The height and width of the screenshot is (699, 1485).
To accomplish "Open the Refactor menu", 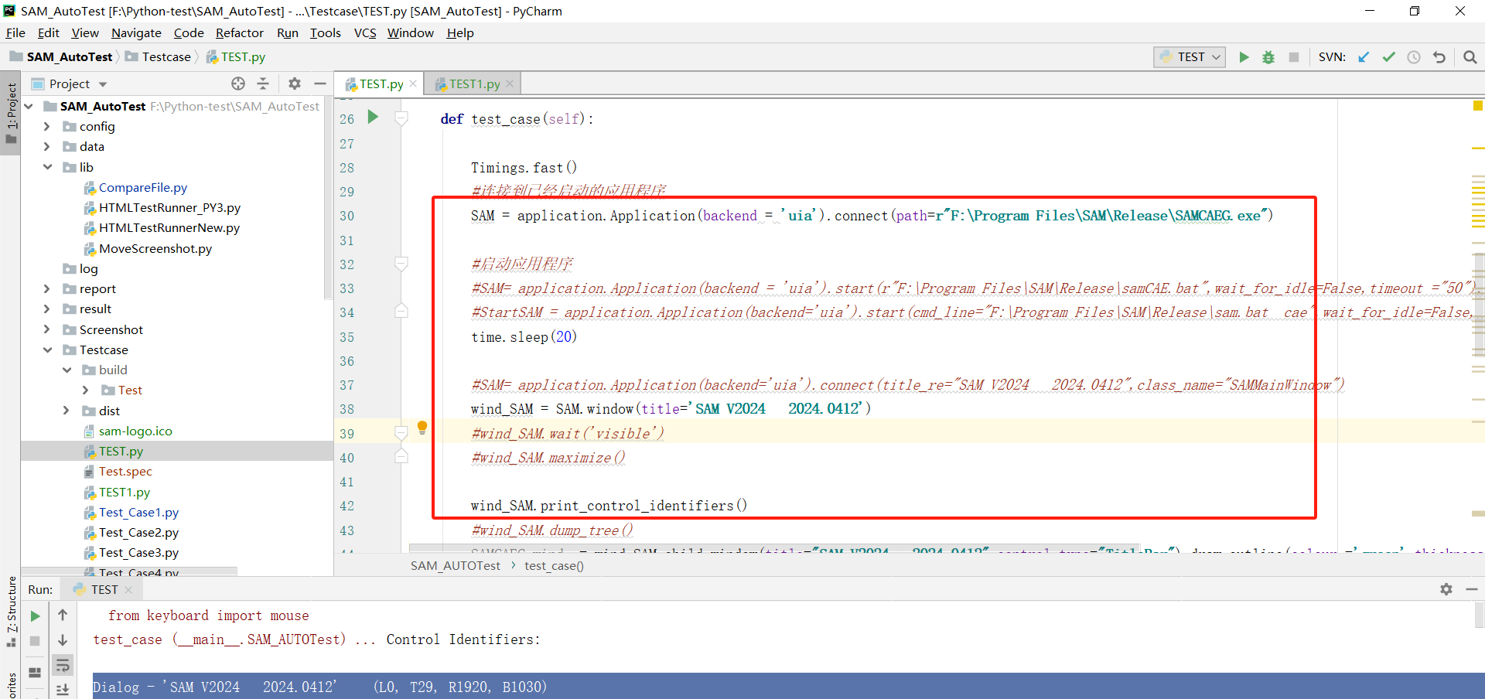I will (239, 32).
